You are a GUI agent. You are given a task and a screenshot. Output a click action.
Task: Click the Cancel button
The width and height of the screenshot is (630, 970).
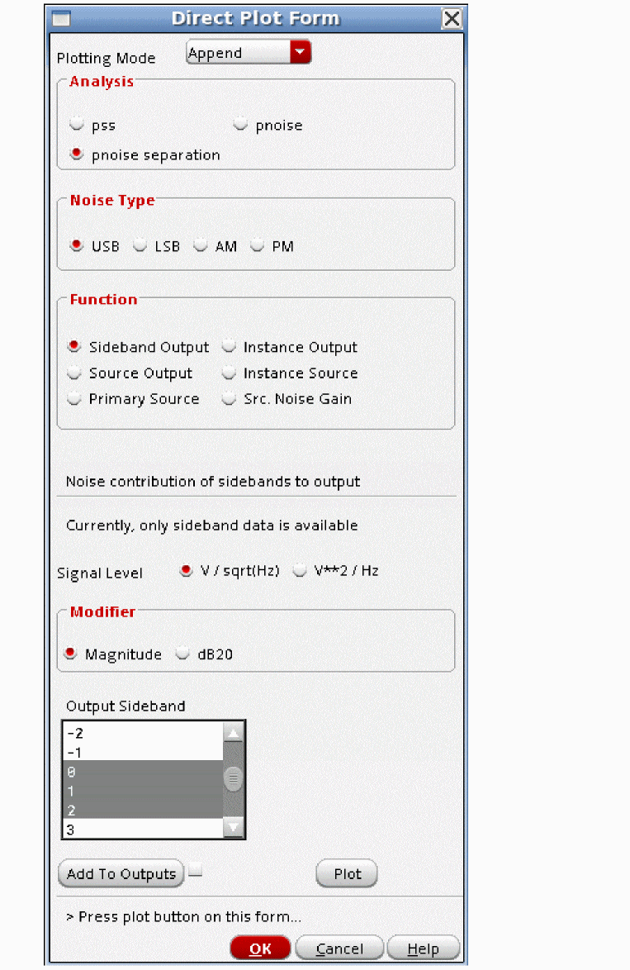click(x=339, y=949)
